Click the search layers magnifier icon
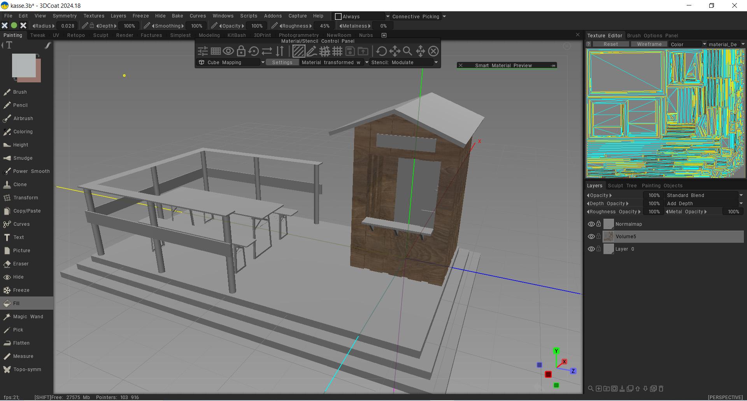 (591, 389)
